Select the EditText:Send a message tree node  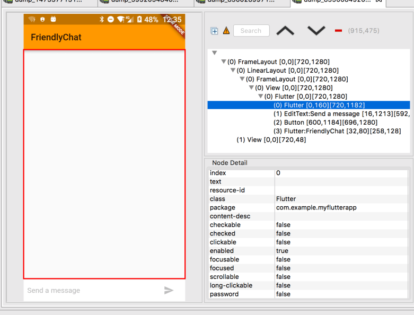tap(342, 114)
